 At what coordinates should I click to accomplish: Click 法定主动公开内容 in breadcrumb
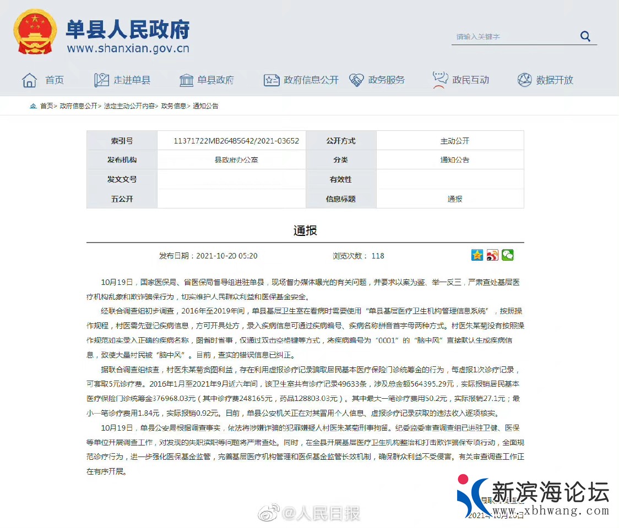[130, 106]
